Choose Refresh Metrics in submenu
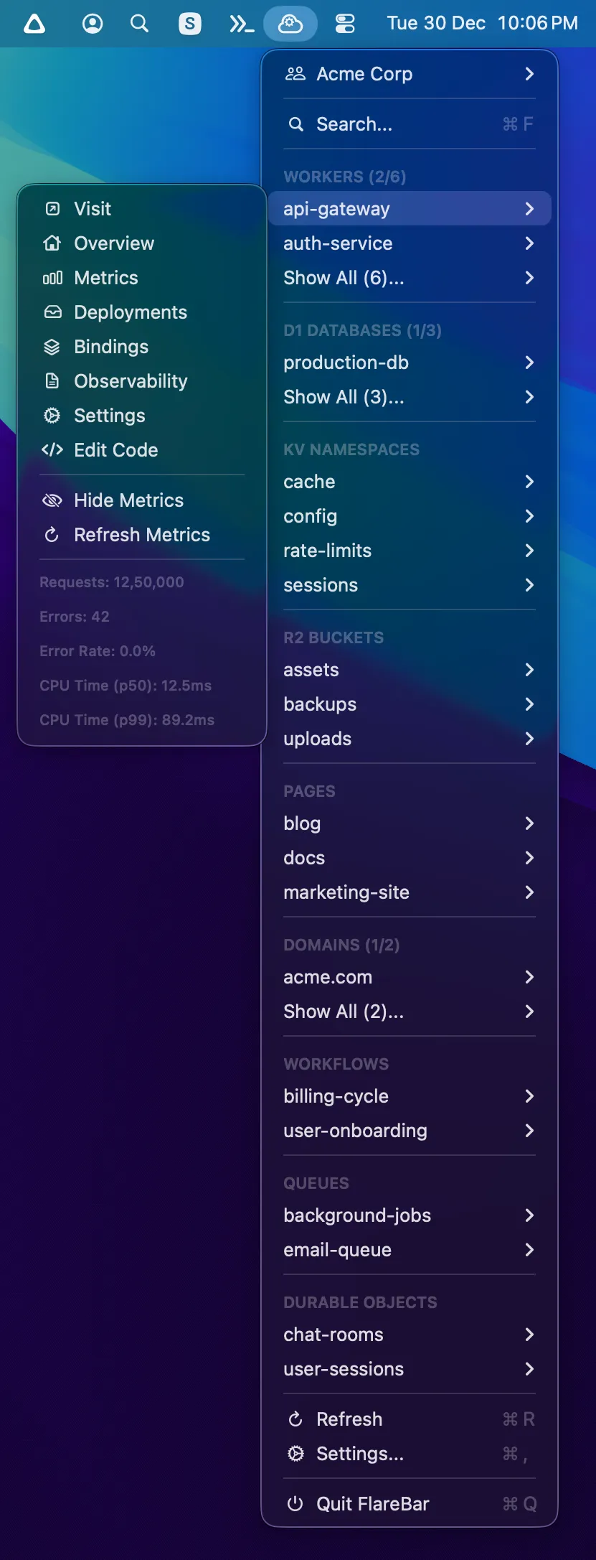 click(142, 535)
